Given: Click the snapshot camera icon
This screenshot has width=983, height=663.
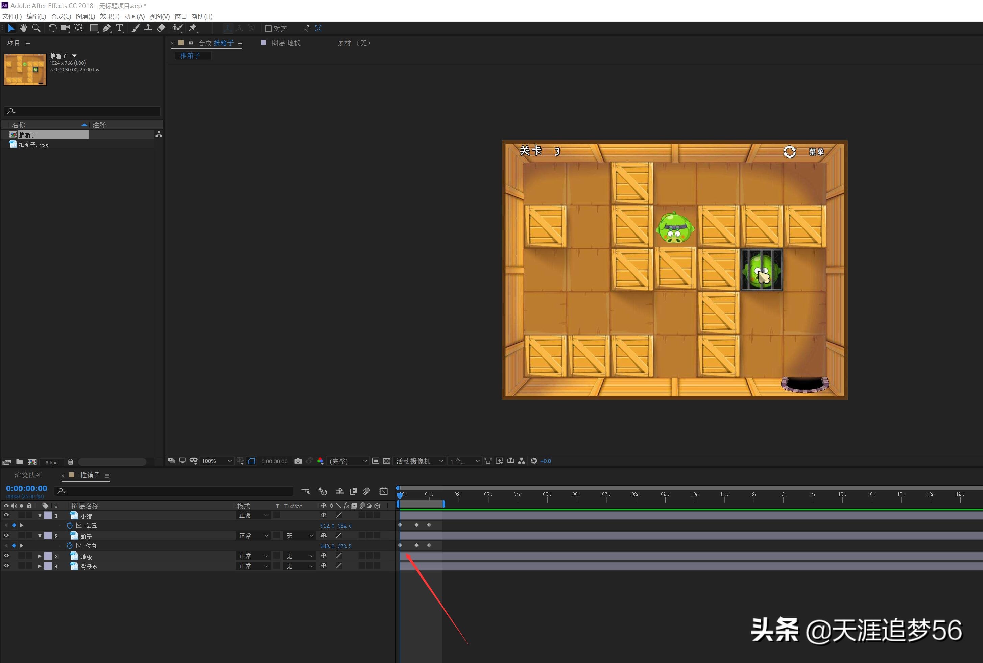Looking at the screenshot, I should [x=298, y=461].
